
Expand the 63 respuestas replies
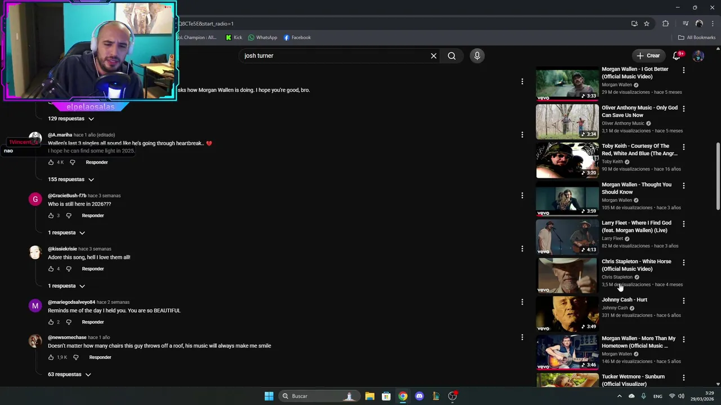(x=69, y=375)
